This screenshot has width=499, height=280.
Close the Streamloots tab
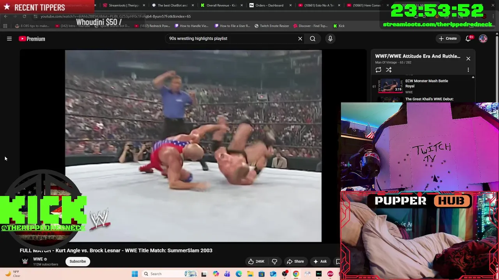coord(144,5)
